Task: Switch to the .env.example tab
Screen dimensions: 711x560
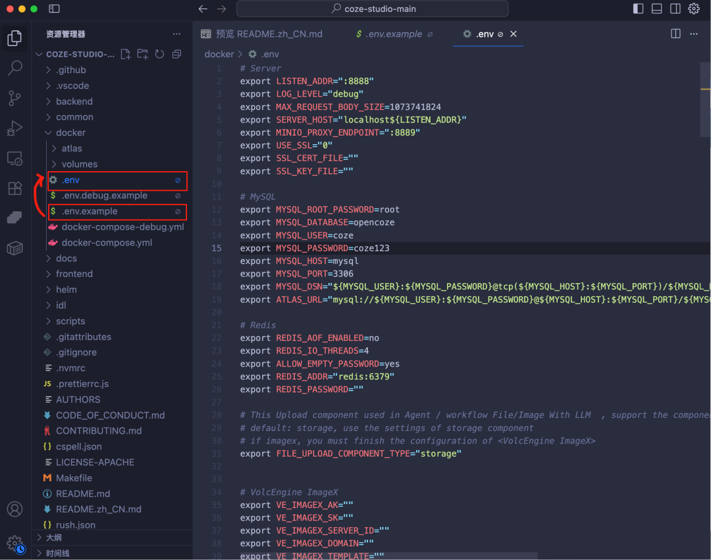Action: point(394,34)
